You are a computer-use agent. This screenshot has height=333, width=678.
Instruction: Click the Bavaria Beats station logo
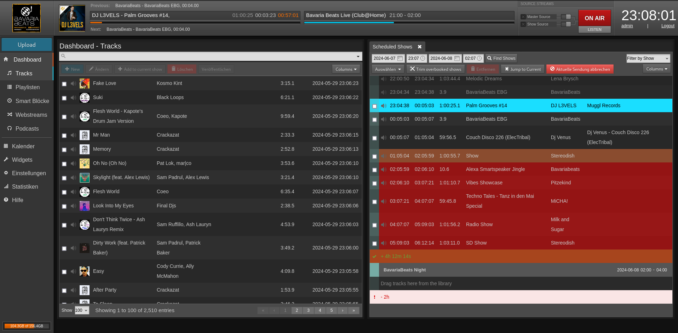27,18
